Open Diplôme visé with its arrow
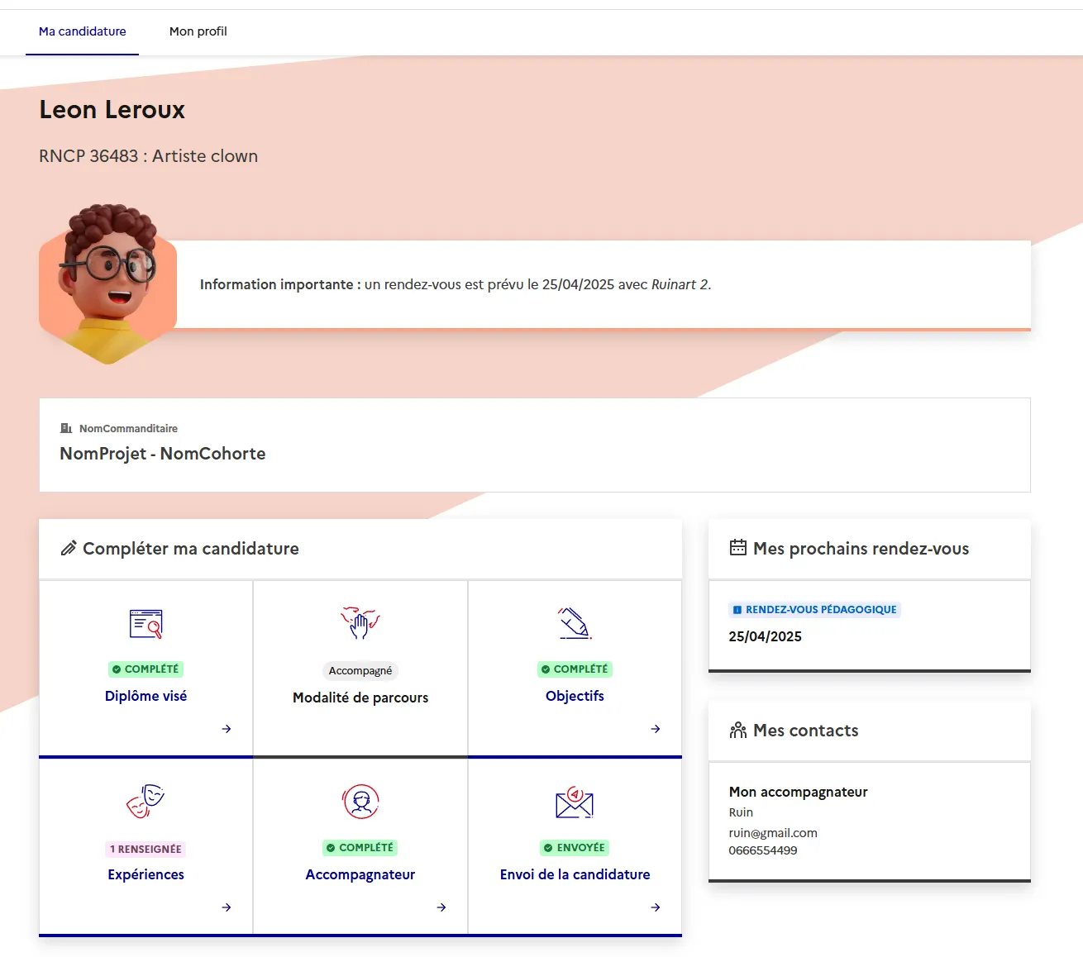This screenshot has width=1083, height=957. click(226, 729)
